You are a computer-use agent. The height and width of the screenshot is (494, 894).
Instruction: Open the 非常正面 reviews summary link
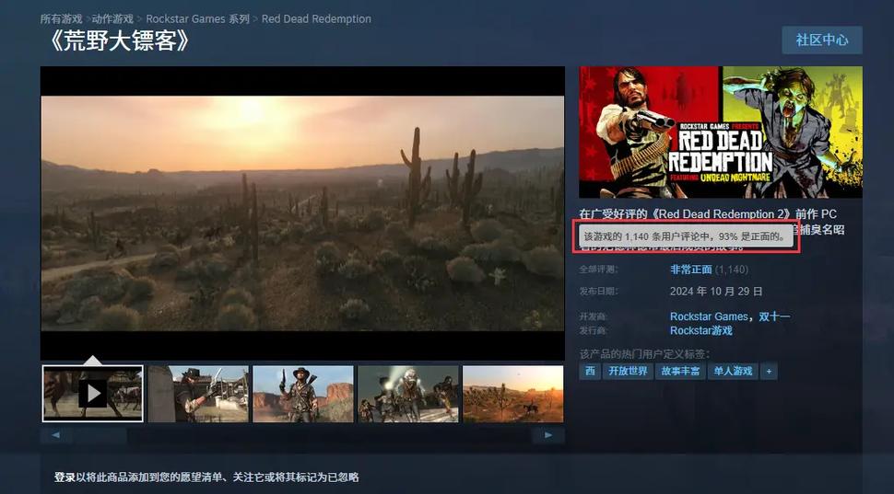click(690, 270)
